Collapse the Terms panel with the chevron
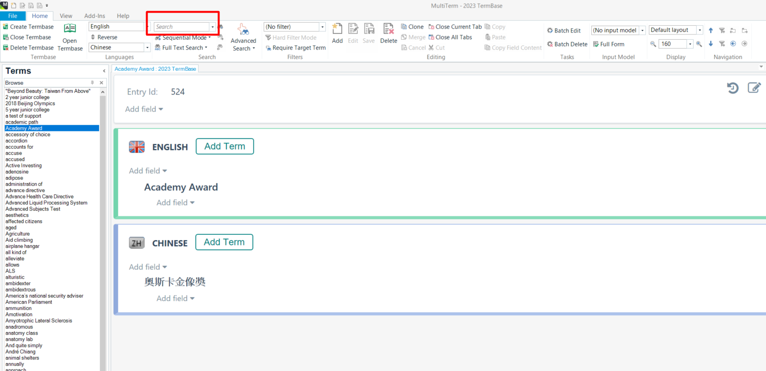Image resolution: width=766 pixels, height=371 pixels. pyautogui.click(x=104, y=71)
